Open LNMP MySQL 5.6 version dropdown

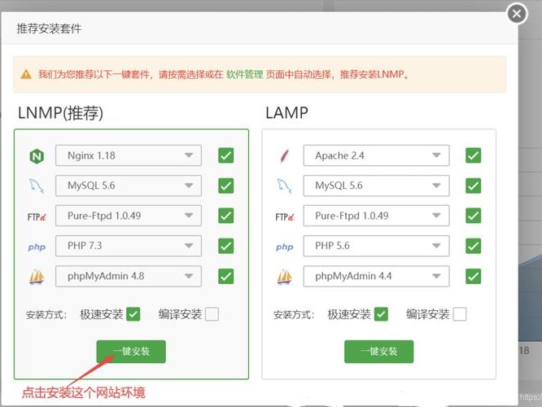pyautogui.click(x=129, y=186)
